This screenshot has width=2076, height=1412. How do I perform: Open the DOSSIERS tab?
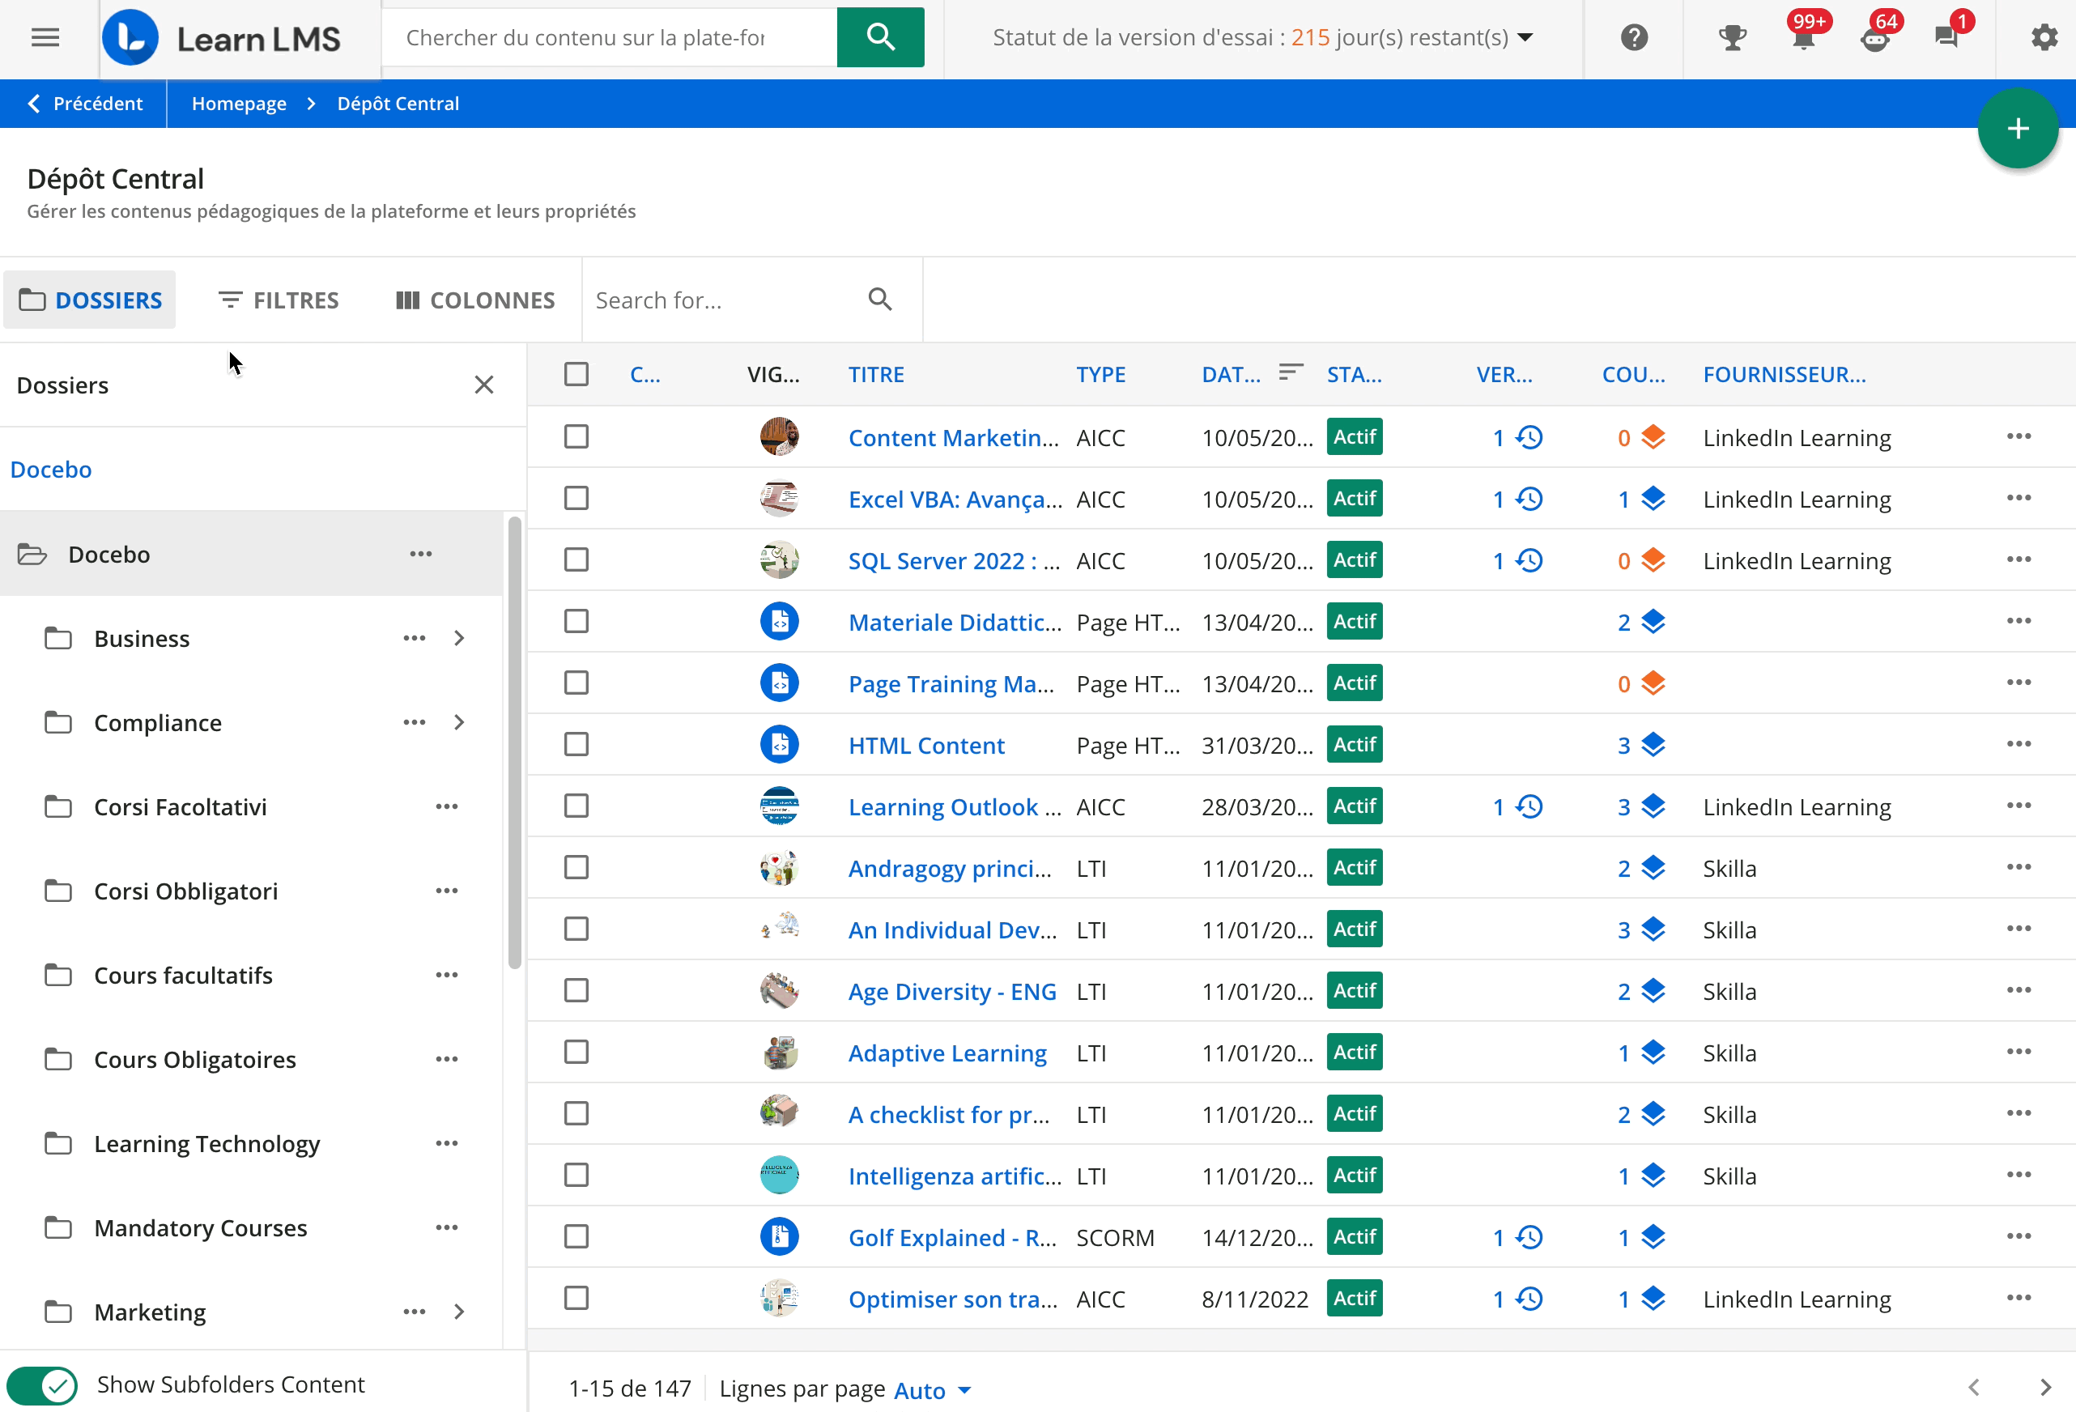(90, 300)
